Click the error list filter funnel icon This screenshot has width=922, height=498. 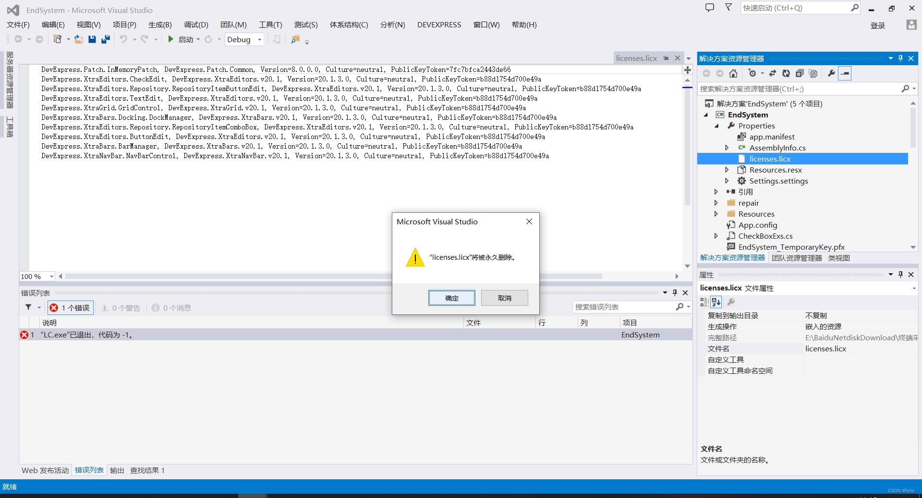pyautogui.click(x=28, y=307)
